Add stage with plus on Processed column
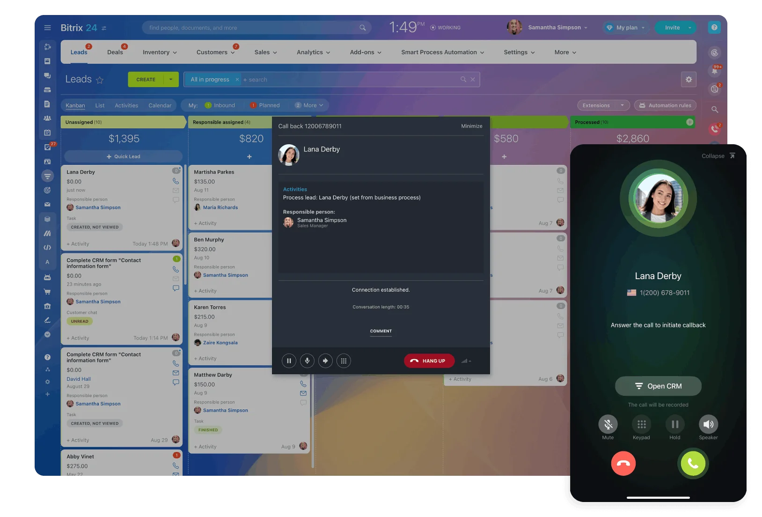This screenshot has width=762, height=517. (x=690, y=122)
